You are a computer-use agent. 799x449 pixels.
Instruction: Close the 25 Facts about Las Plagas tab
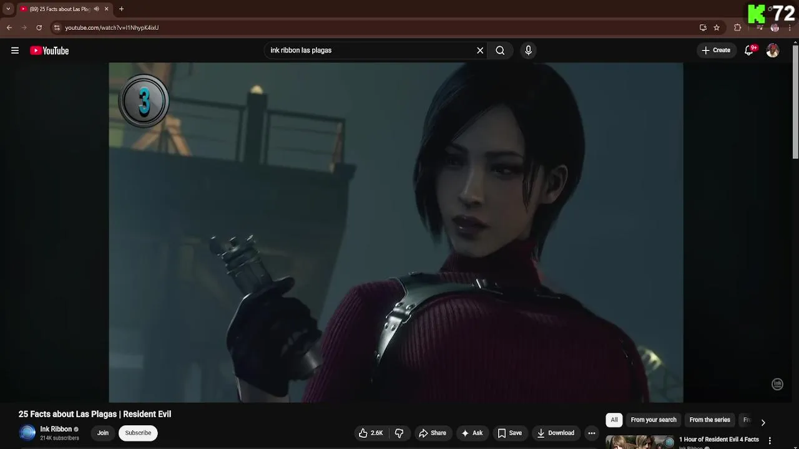pyautogui.click(x=106, y=9)
